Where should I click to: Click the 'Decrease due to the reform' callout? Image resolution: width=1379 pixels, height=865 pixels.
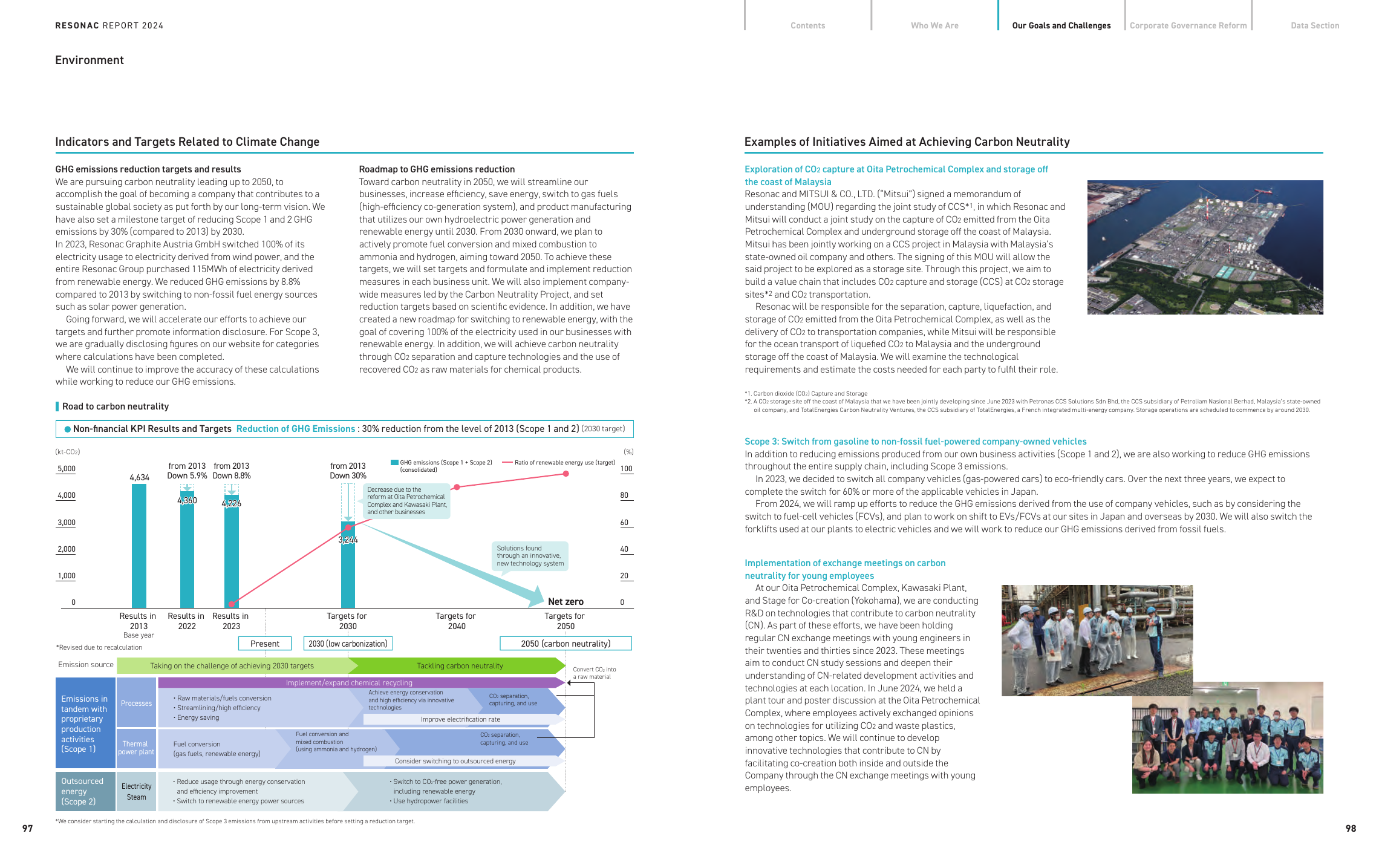point(406,501)
